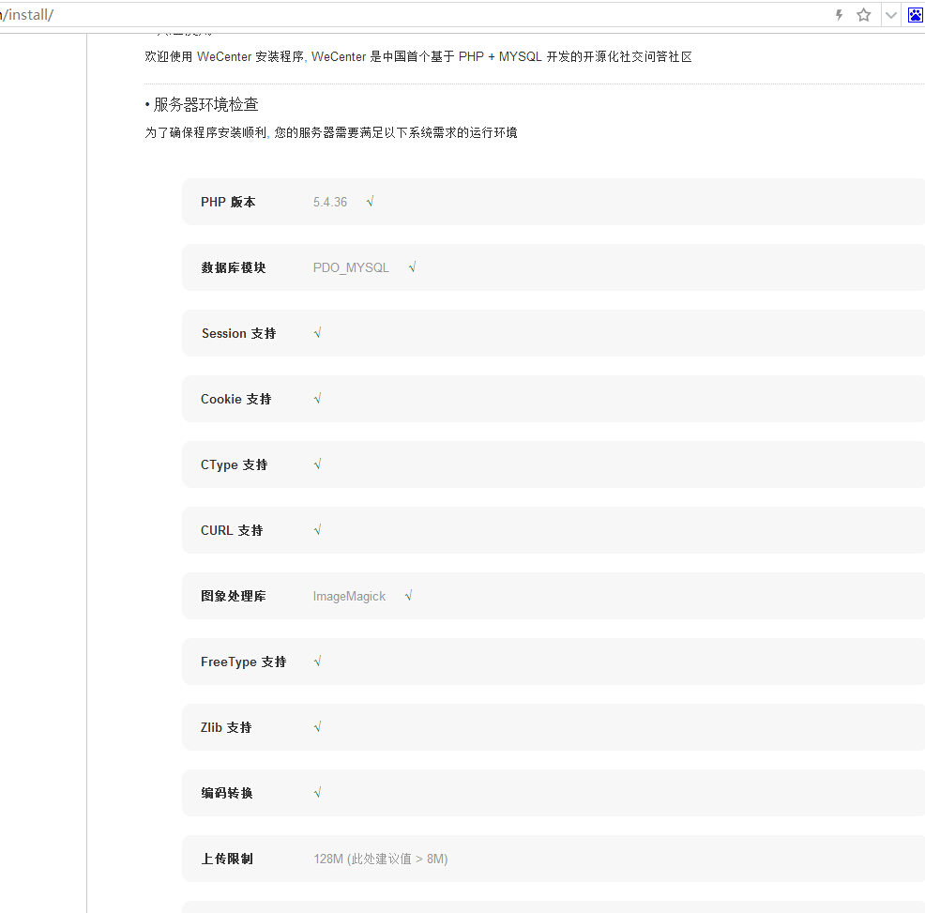Click the Zlib 支持 check mark
The height and width of the screenshot is (913, 925).
click(318, 727)
